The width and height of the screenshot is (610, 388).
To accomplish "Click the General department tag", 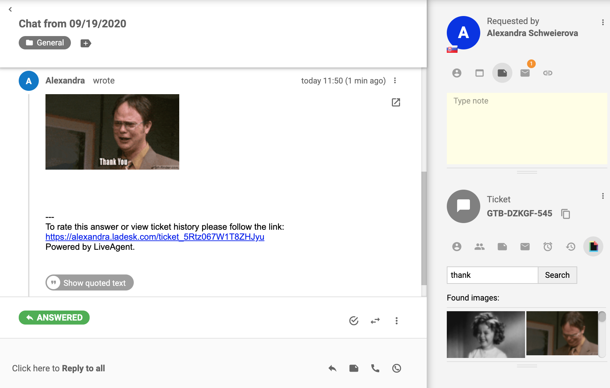I will pyautogui.click(x=45, y=43).
